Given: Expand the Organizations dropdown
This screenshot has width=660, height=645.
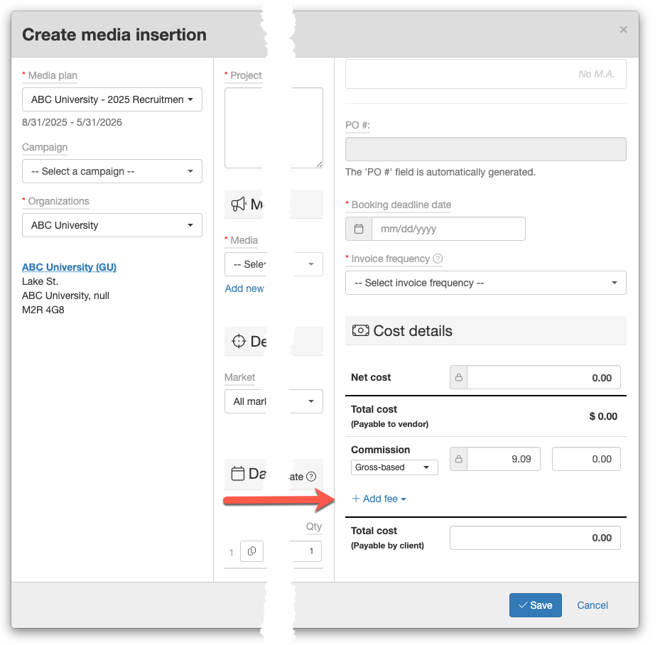Looking at the screenshot, I should 112,225.
